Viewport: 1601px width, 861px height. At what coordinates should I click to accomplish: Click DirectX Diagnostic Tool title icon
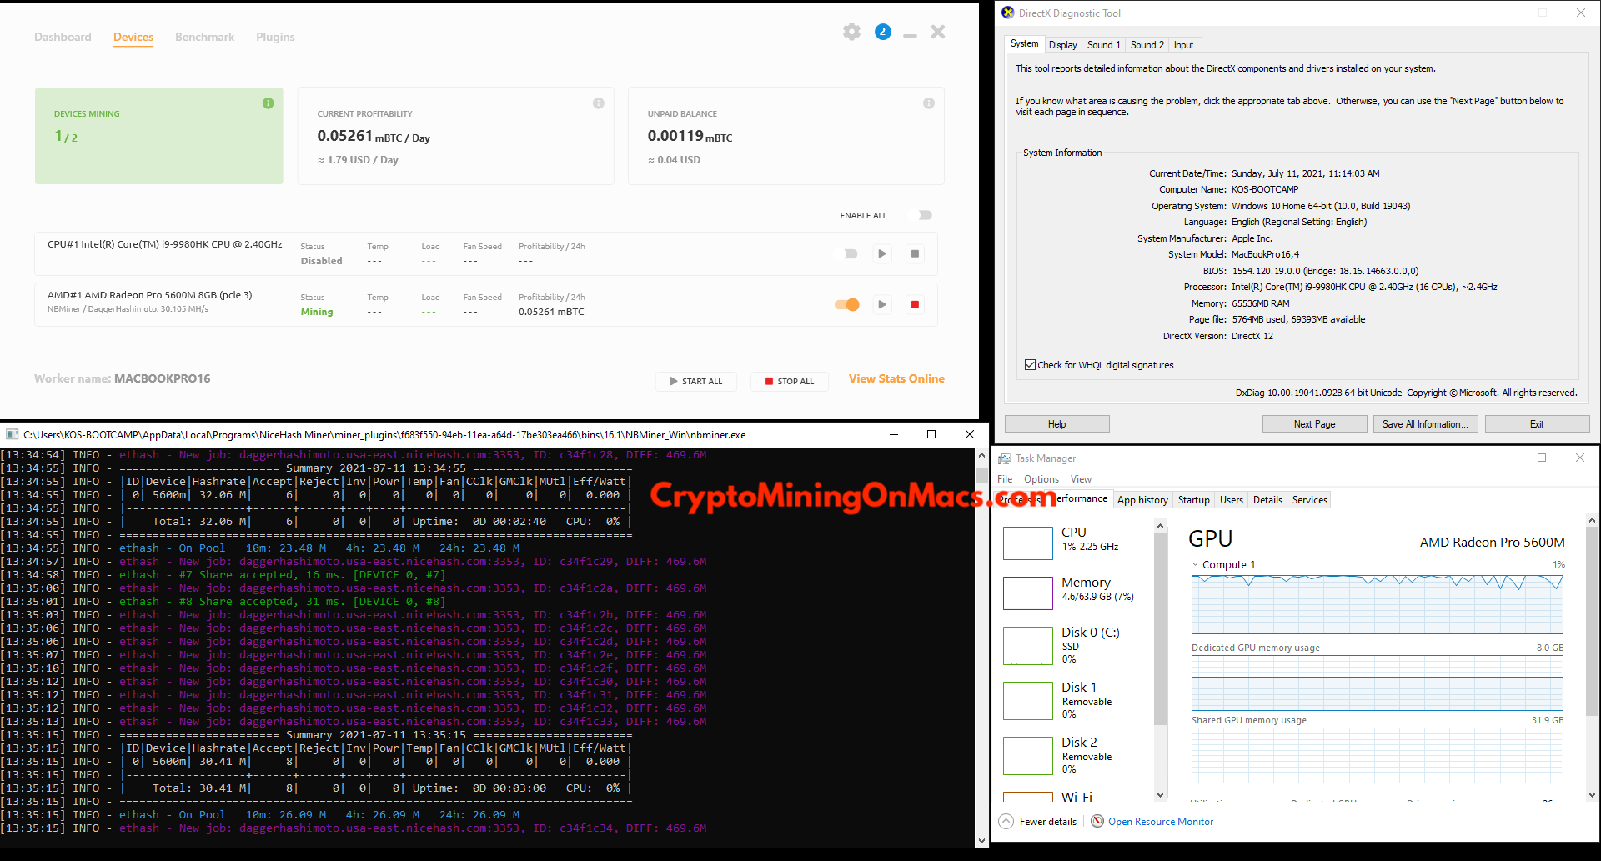click(1007, 13)
